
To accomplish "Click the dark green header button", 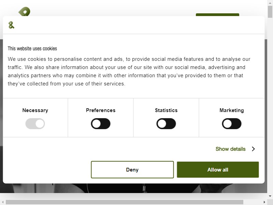I will tap(217, 15).
